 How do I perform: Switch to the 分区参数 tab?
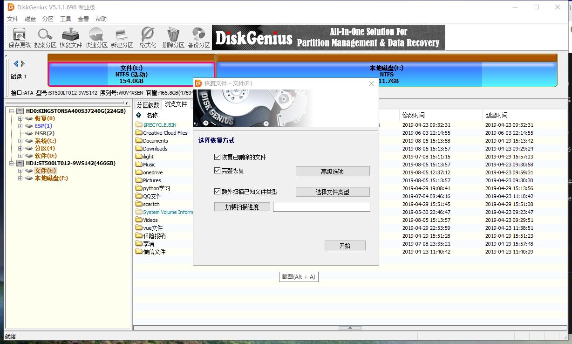point(148,105)
